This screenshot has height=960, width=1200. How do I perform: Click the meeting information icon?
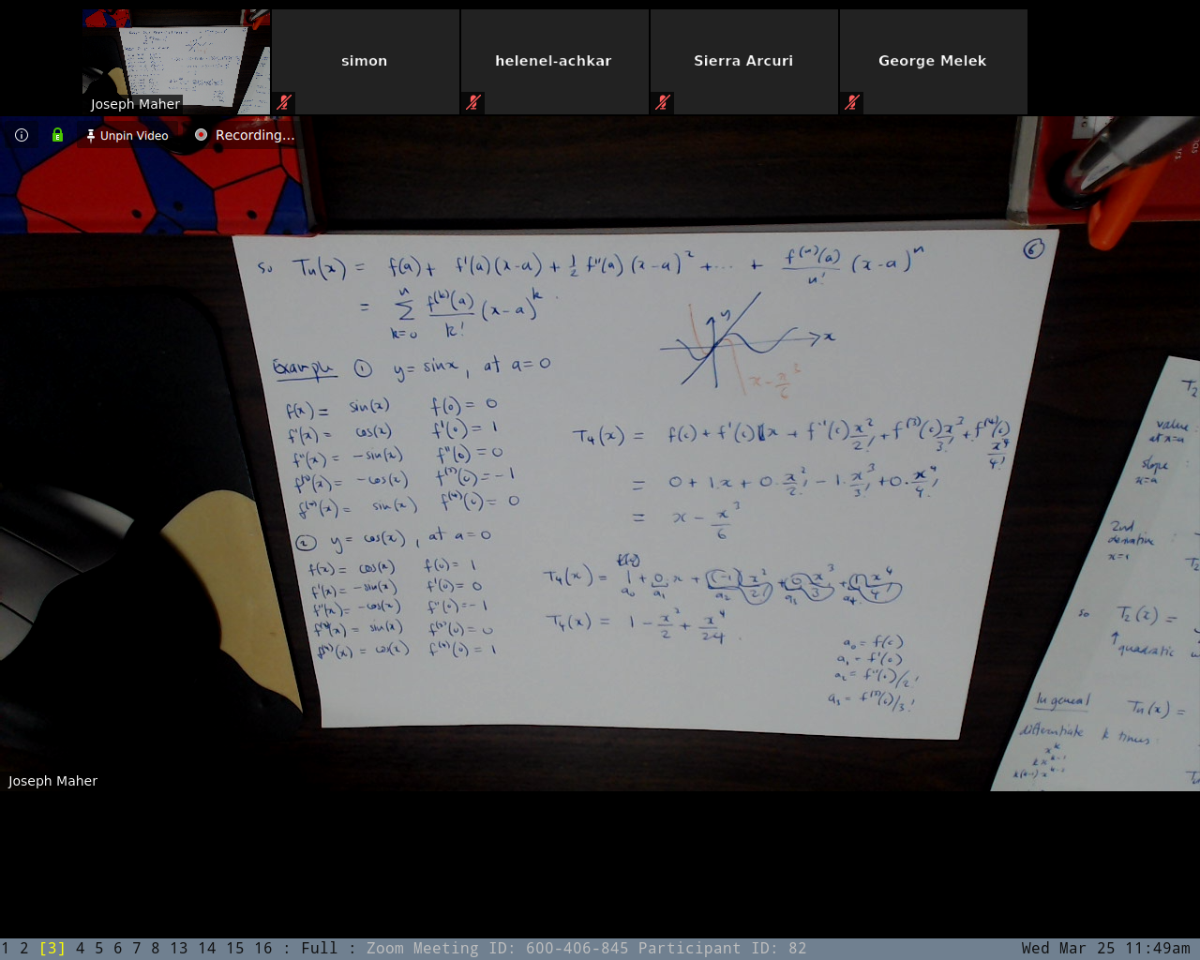[x=22, y=135]
